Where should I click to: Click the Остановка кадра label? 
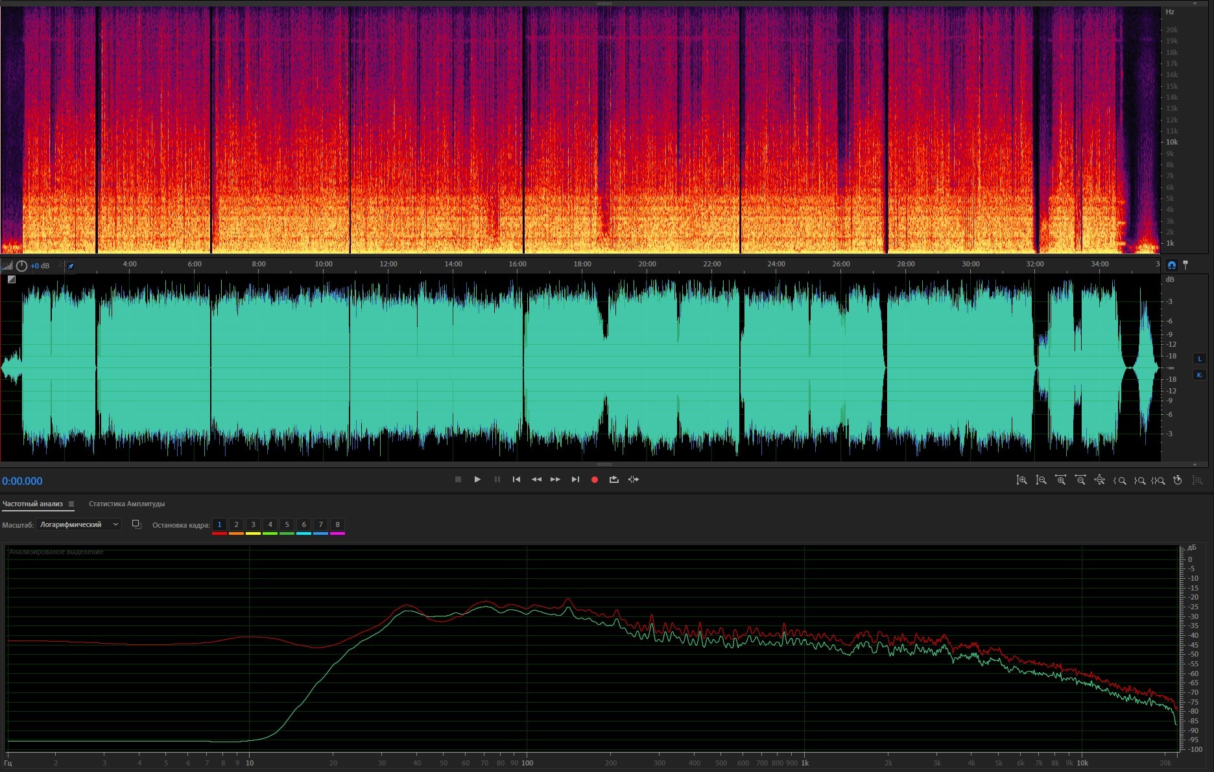[181, 525]
